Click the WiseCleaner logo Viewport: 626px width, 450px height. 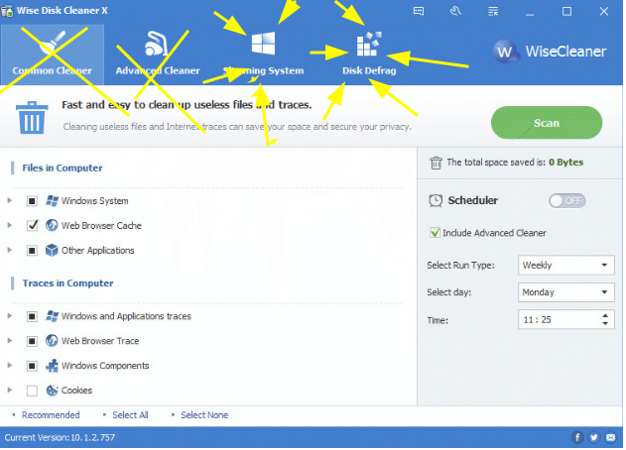pyautogui.click(x=552, y=52)
